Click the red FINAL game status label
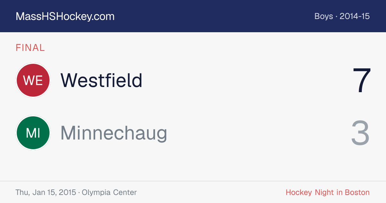 (x=30, y=48)
